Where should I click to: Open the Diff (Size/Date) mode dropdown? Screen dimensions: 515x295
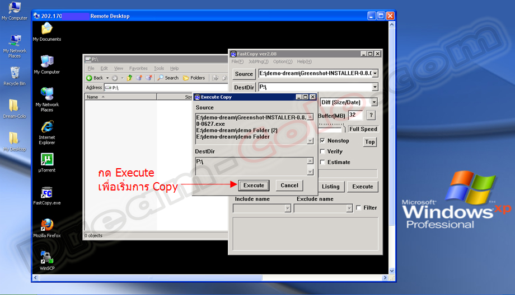(x=374, y=102)
